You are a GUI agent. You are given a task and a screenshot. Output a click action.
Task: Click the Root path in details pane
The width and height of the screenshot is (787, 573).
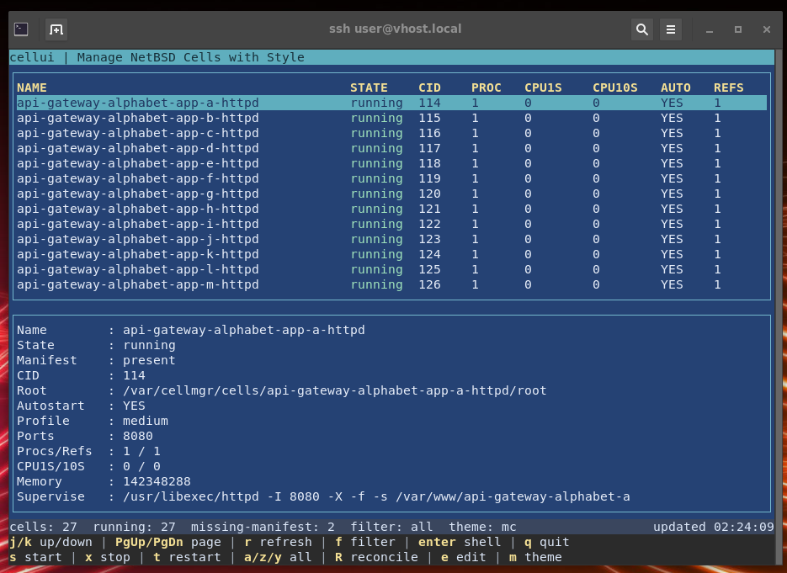click(x=334, y=390)
